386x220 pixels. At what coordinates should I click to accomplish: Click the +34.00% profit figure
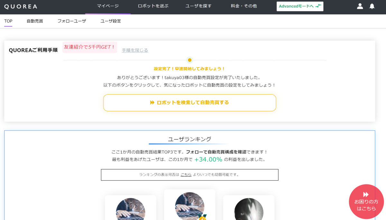(208, 159)
